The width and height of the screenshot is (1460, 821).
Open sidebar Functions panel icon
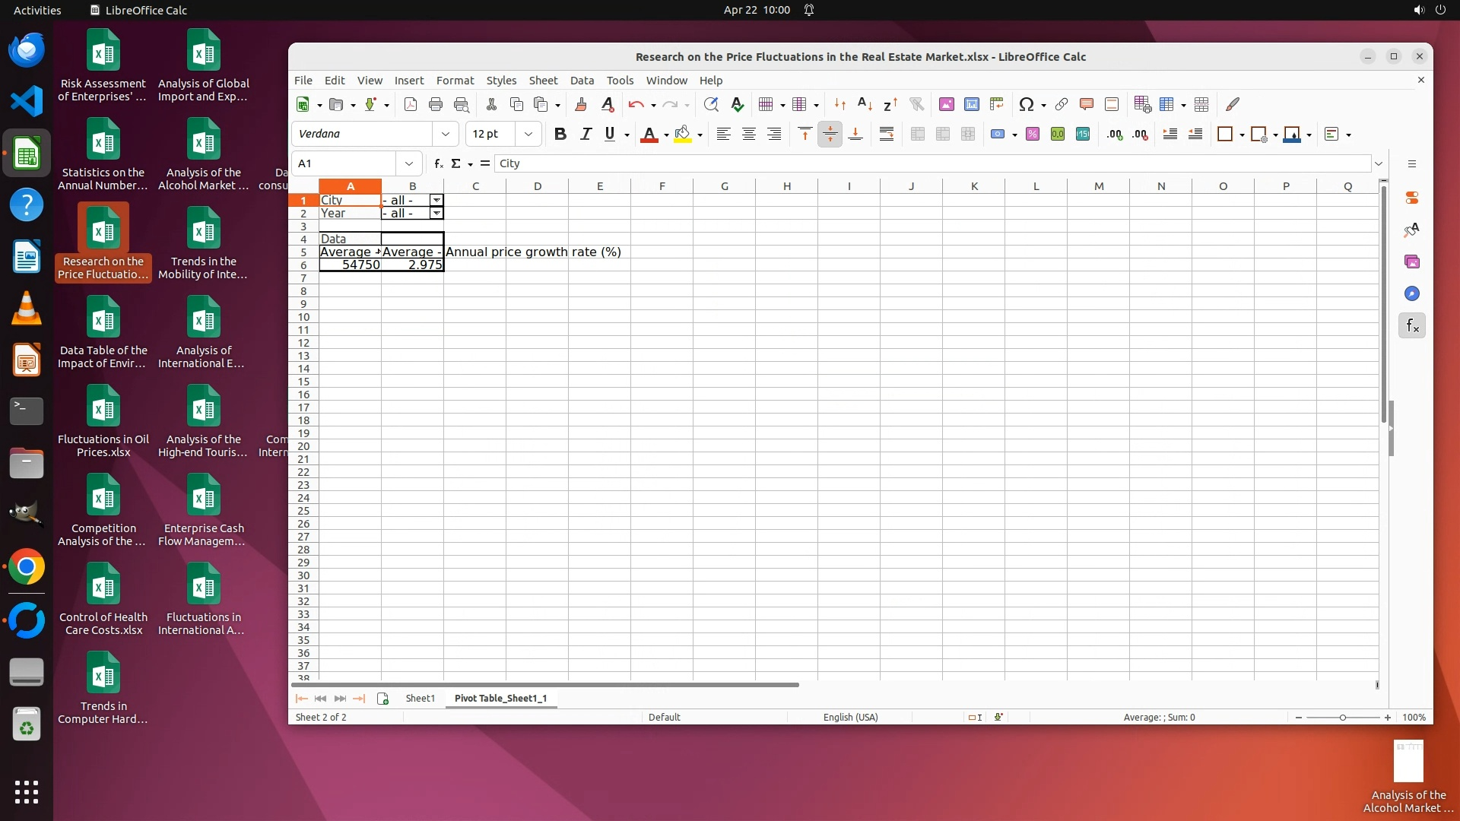click(1412, 326)
